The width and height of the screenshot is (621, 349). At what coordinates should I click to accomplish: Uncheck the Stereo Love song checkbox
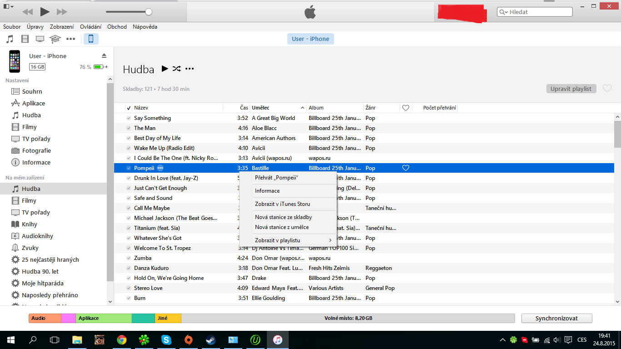(129, 288)
